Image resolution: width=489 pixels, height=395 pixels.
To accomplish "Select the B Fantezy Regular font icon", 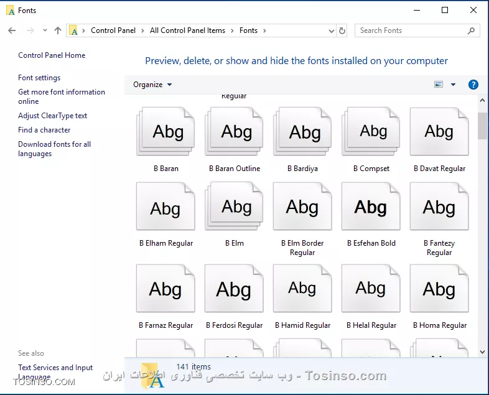I will (x=439, y=206).
